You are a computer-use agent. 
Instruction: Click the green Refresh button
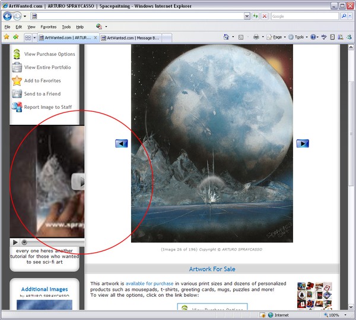pyautogui.click(x=255, y=16)
